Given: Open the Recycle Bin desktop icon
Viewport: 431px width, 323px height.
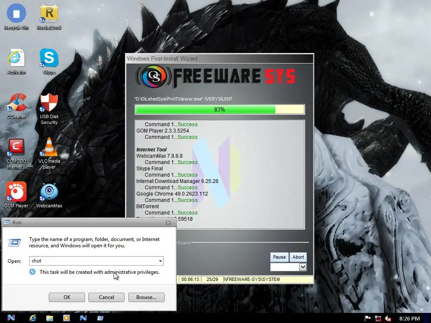Looking at the screenshot, I should click(16, 16).
